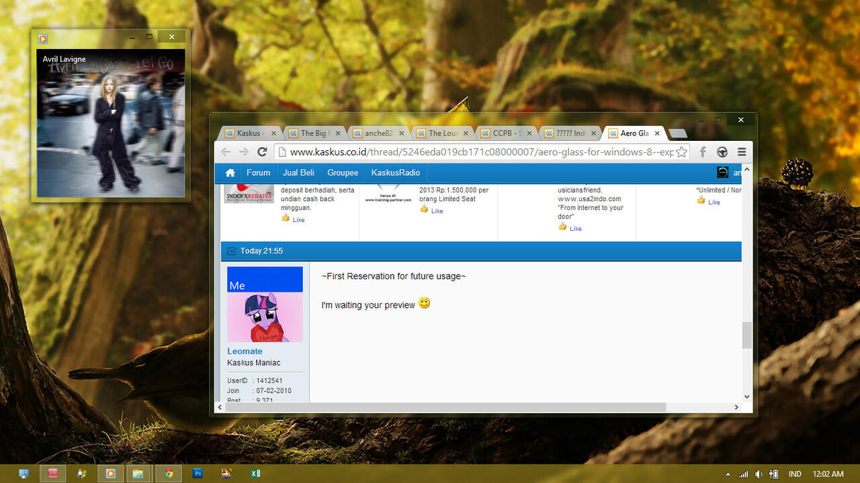Open Jual Beli in Kaskus navbar
This screenshot has height=483, width=860.
[x=298, y=173]
